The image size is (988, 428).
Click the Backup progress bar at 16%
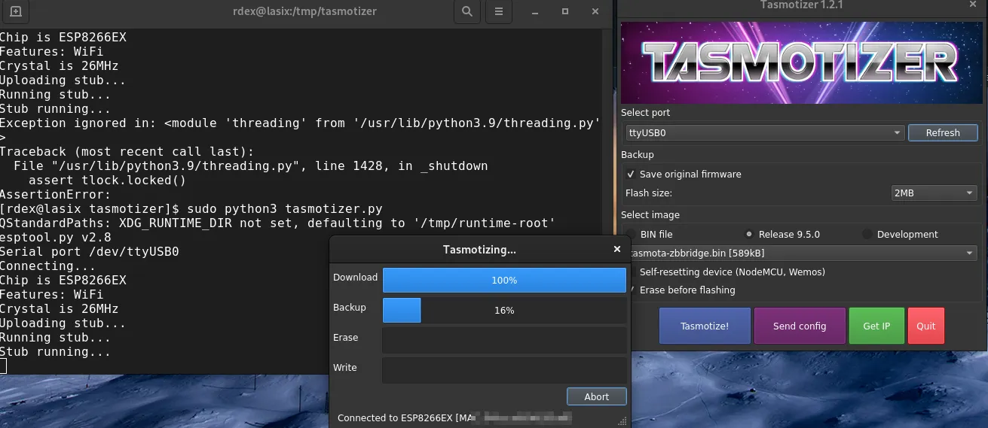(x=504, y=310)
